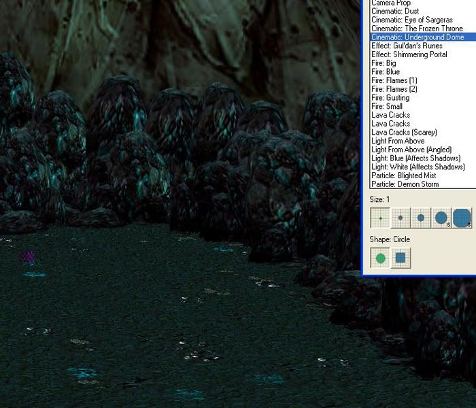This screenshot has height=408, width=476.
Task: Click the purple checkered doodad in viewport
Action: [27, 256]
